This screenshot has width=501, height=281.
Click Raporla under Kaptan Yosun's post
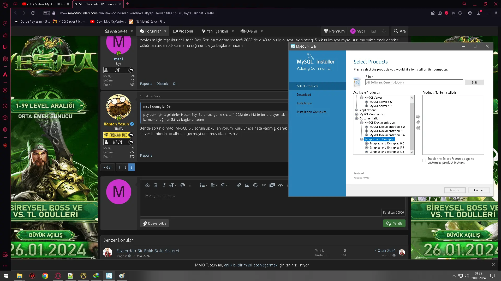point(146,156)
